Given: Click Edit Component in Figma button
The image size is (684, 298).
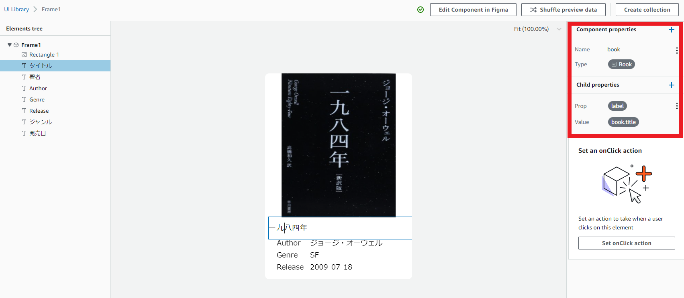Looking at the screenshot, I should click(x=473, y=10).
